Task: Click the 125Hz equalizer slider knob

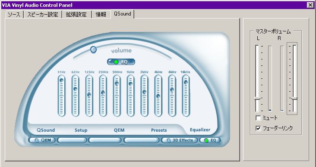Action: (89, 95)
